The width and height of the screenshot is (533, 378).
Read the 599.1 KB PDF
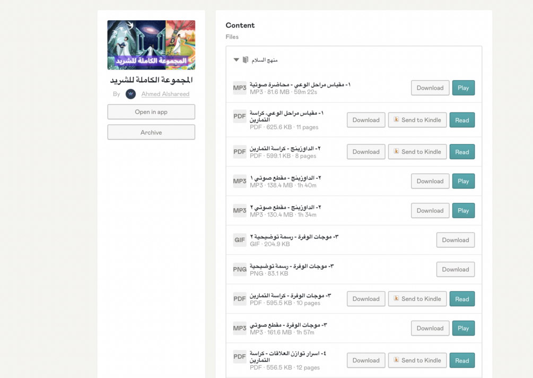[462, 152]
